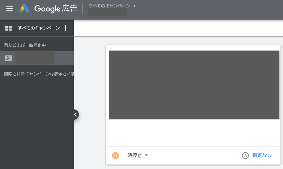Click the smart campaign wand icon
This screenshot has height=169, width=283.
pyautogui.click(x=8, y=58)
